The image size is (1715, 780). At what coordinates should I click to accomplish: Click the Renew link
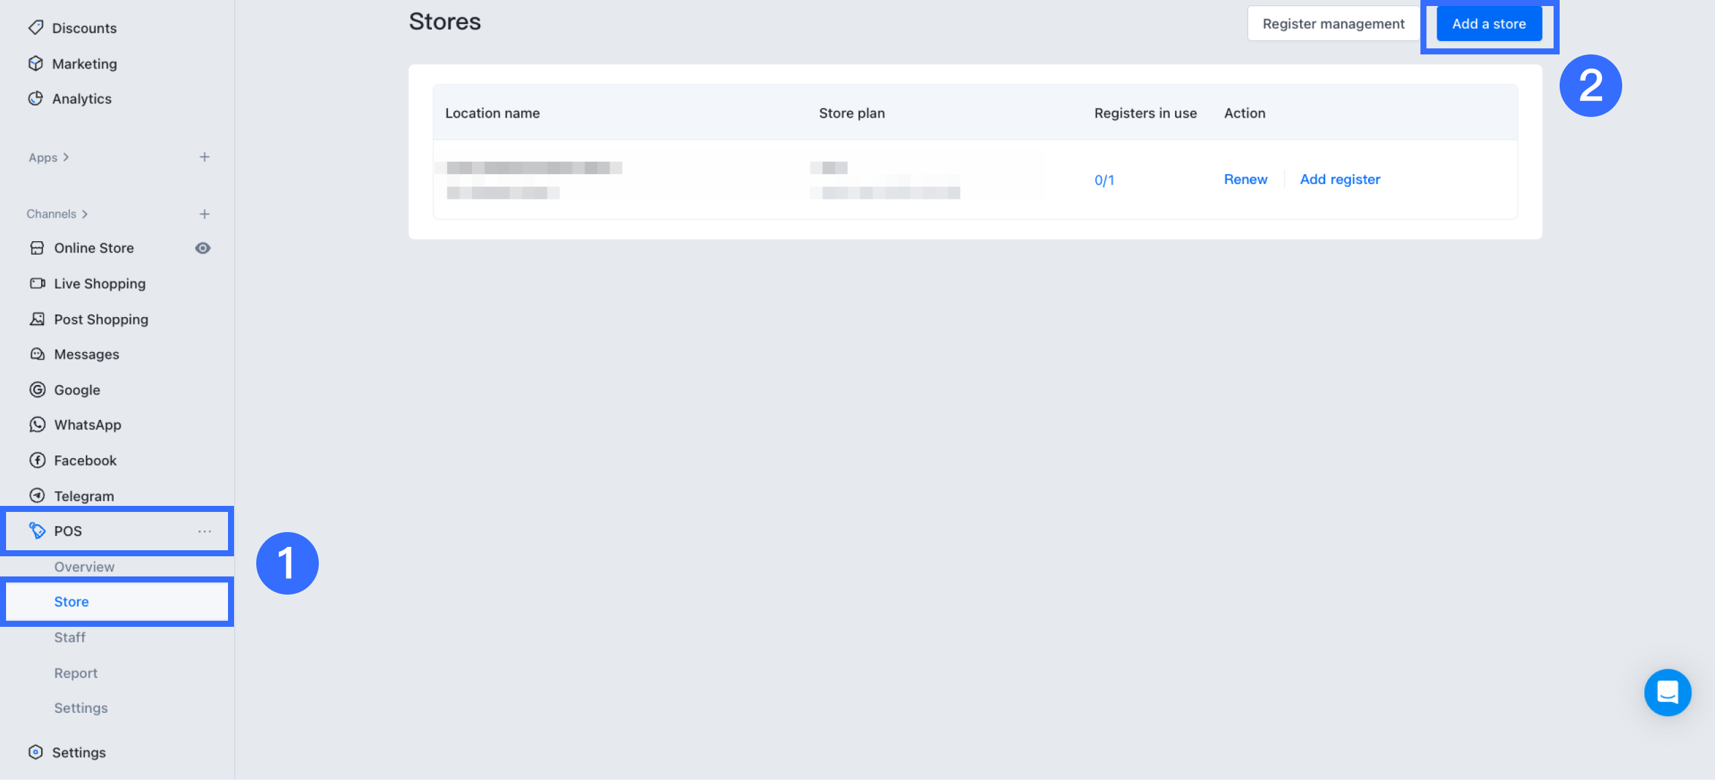[x=1246, y=179]
